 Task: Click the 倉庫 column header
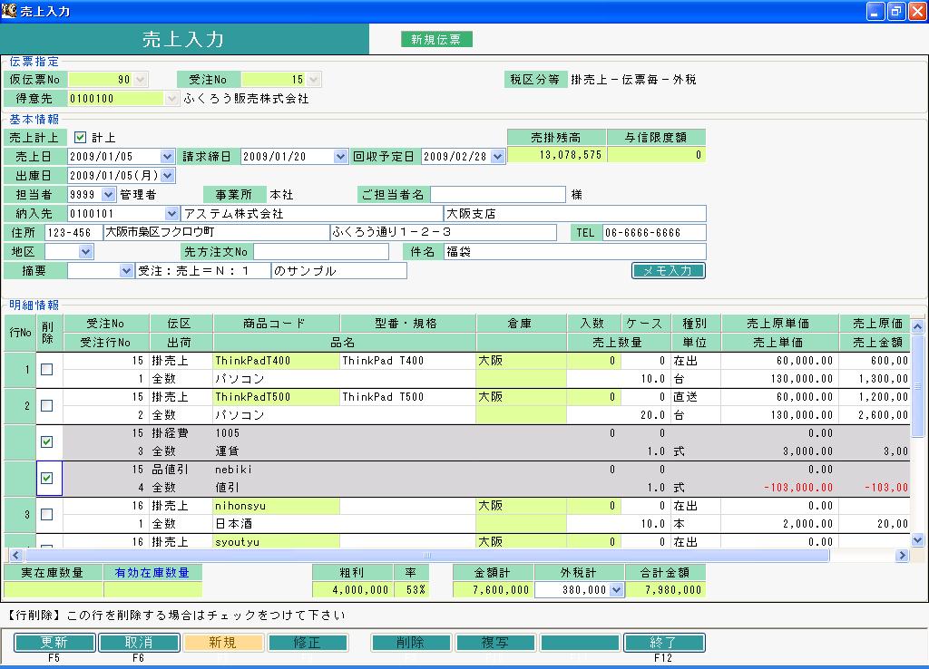click(521, 324)
